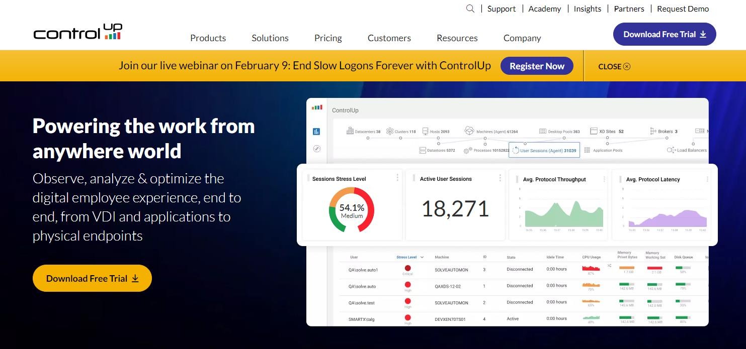Open the Products menu
746x349 pixels.
coord(208,38)
